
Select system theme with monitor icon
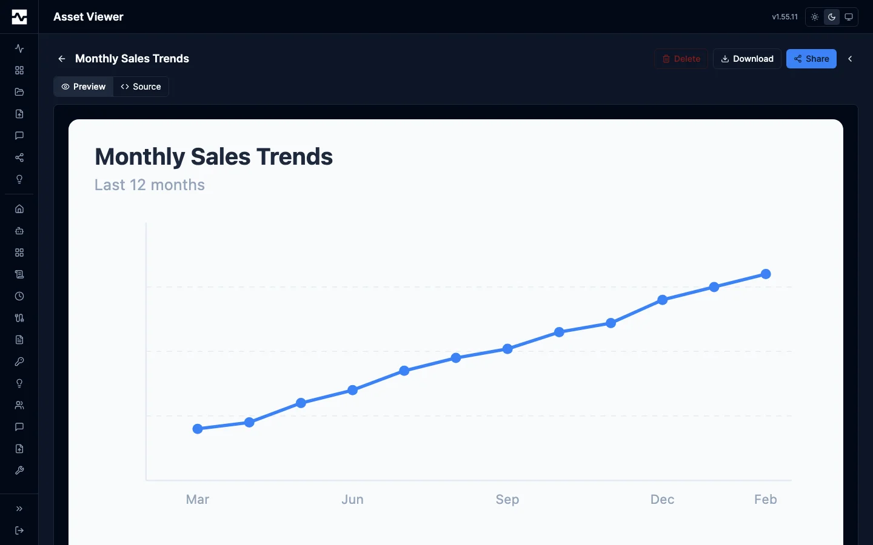tap(849, 17)
